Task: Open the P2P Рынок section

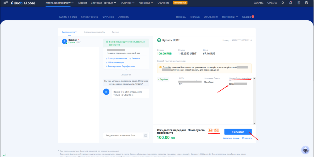Action: (108, 17)
